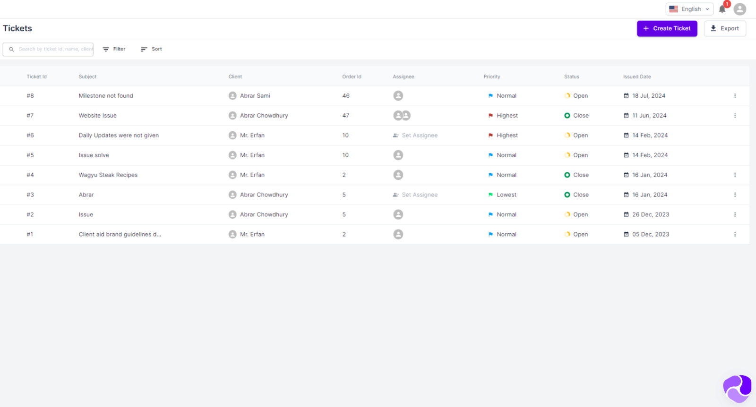Change the Normal priority of ticket #1
The width and height of the screenshot is (756, 407).
(x=502, y=235)
